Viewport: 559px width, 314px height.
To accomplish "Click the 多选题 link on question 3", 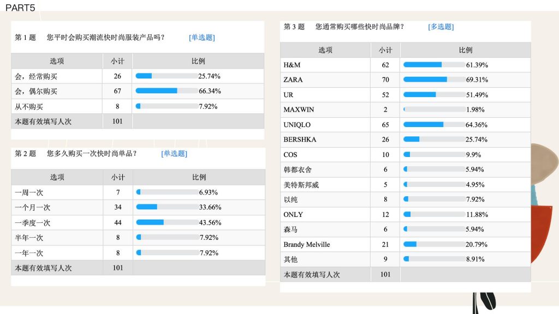I will pos(441,27).
